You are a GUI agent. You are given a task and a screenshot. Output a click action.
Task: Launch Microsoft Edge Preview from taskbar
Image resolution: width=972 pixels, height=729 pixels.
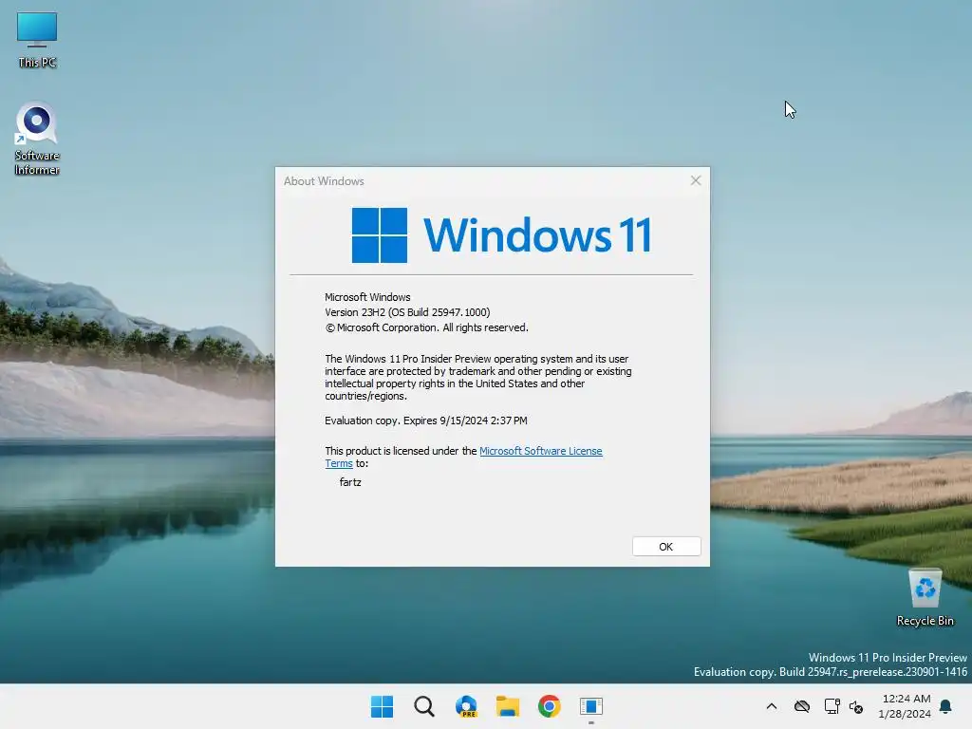pos(466,706)
